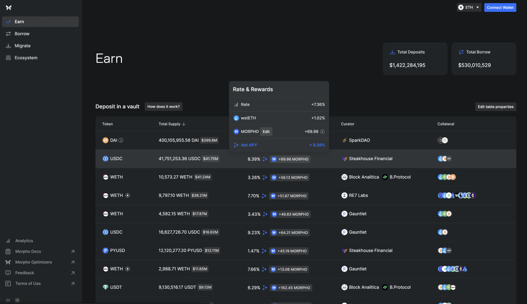
Task: Click the sparkle icon next to 8.39% APY
Action: pos(265,159)
